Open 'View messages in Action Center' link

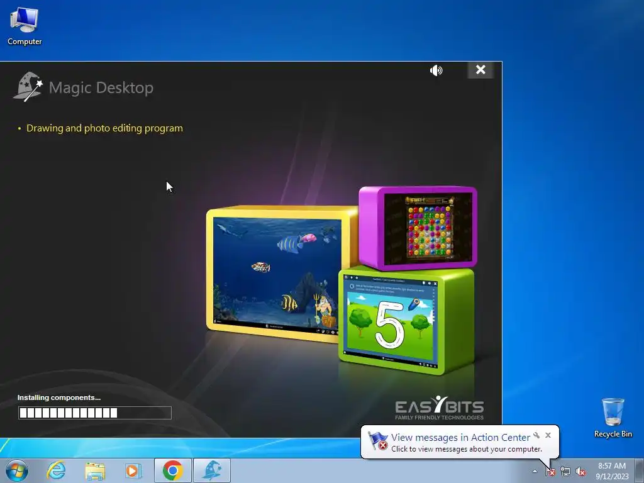pyautogui.click(x=460, y=438)
